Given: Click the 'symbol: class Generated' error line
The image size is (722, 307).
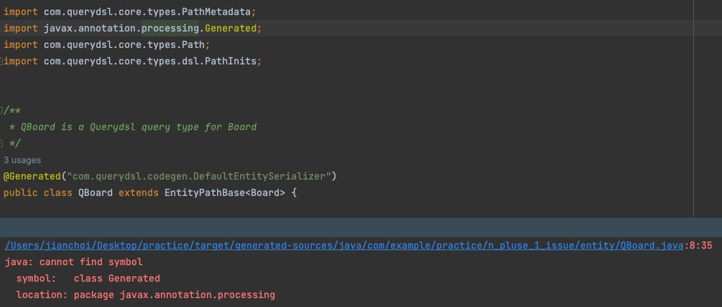Looking at the screenshot, I should (x=88, y=278).
